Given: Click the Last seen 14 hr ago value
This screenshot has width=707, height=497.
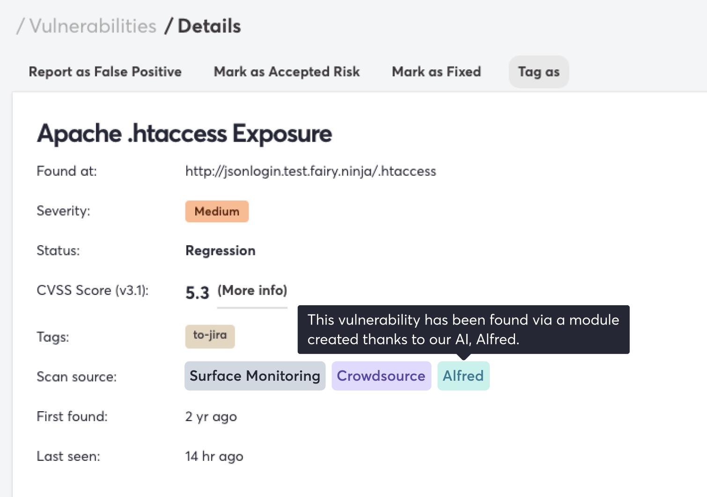Looking at the screenshot, I should coord(214,457).
